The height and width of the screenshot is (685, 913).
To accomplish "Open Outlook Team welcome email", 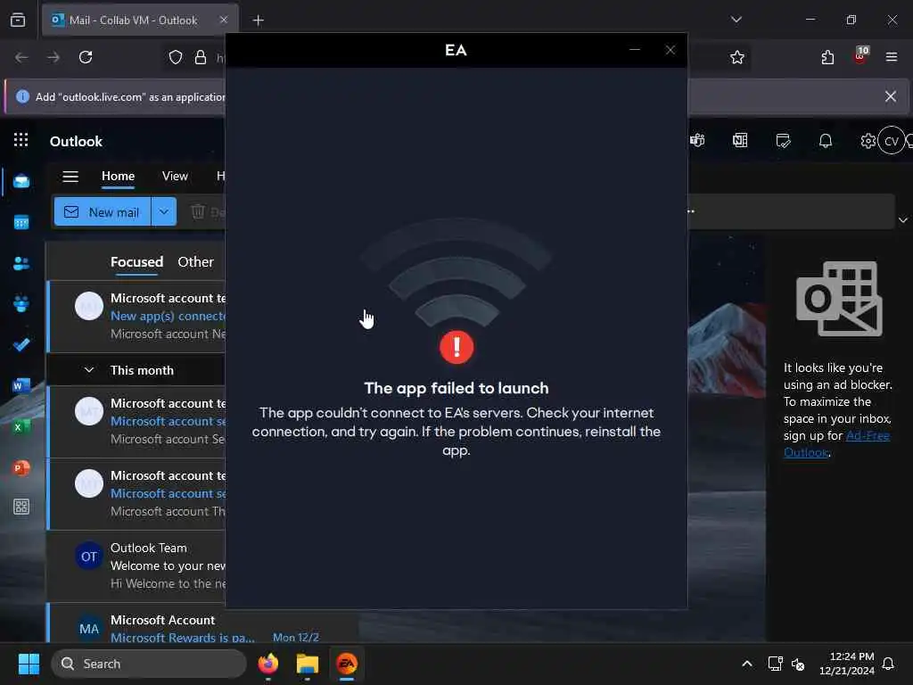I will coord(136,565).
